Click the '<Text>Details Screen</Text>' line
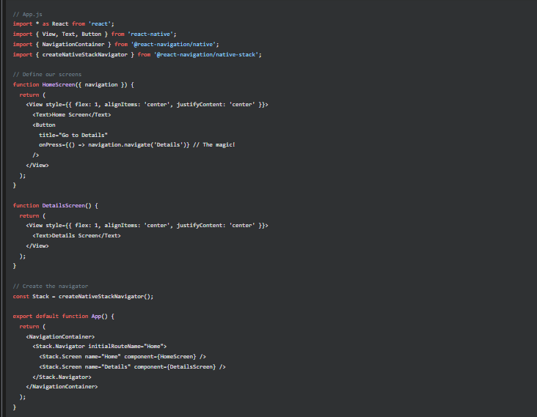The width and height of the screenshot is (537, 417). click(76, 236)
